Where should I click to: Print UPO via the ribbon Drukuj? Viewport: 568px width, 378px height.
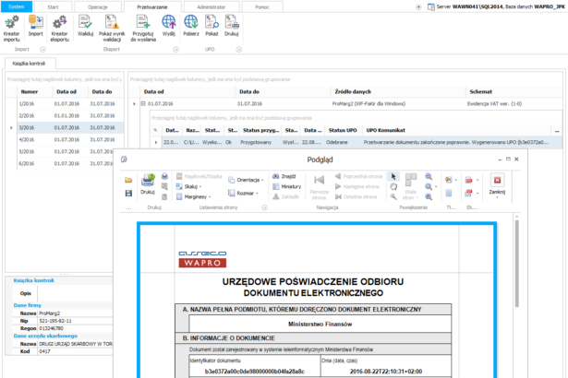232,26
